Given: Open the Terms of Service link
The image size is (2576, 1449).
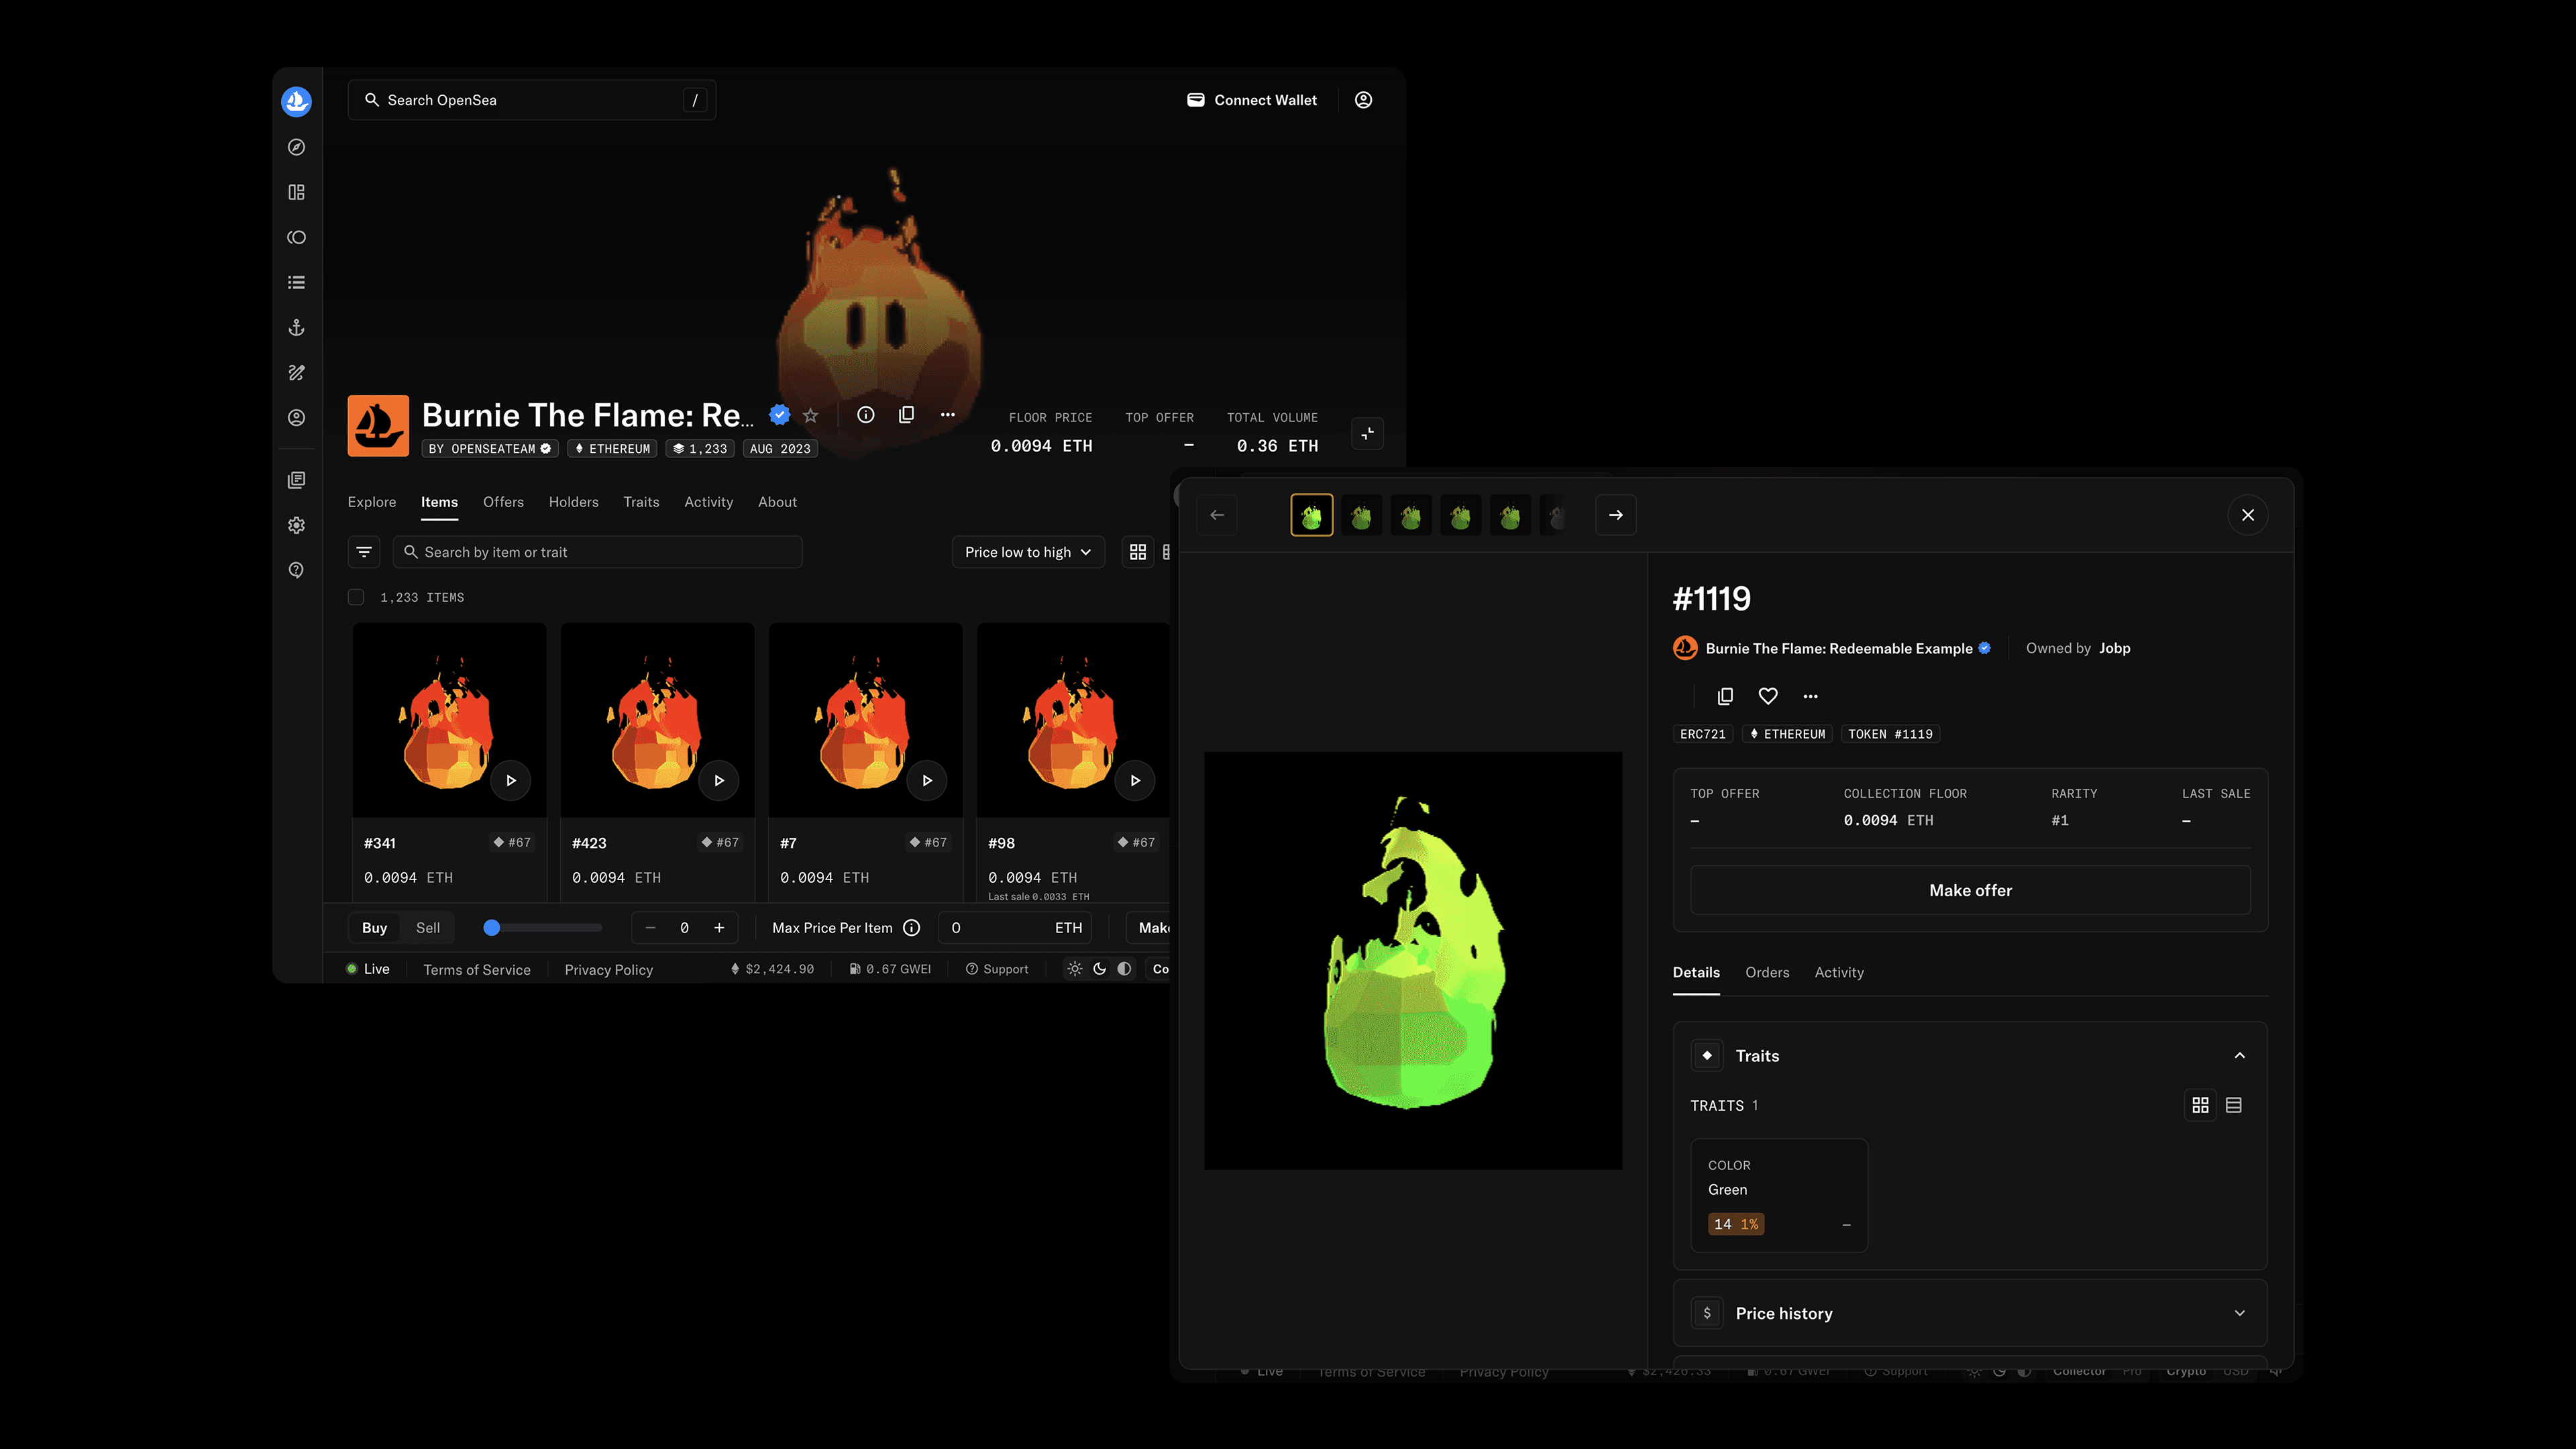Looking at the screenshot, I should [477, 970].
